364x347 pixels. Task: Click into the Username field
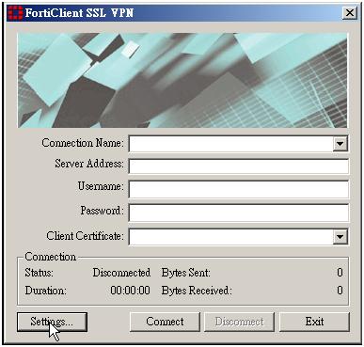tap(239, 190)
